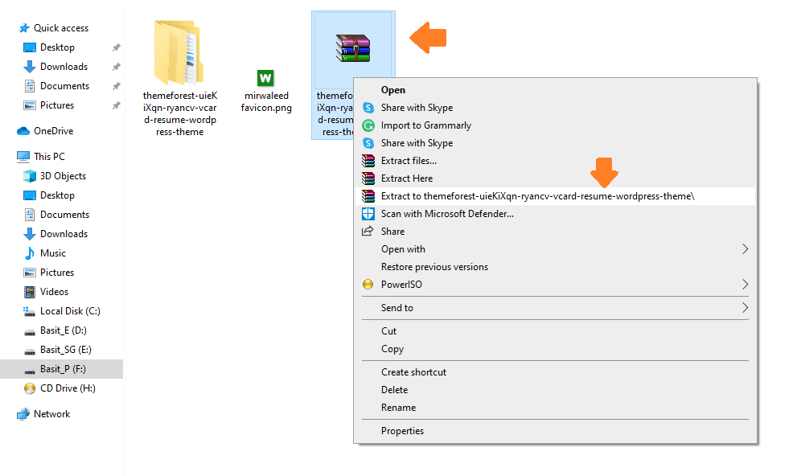Viewport: 797px width, 476px height.
Task: Choose Copy from the context menu
Action: [x=555, y=349]
